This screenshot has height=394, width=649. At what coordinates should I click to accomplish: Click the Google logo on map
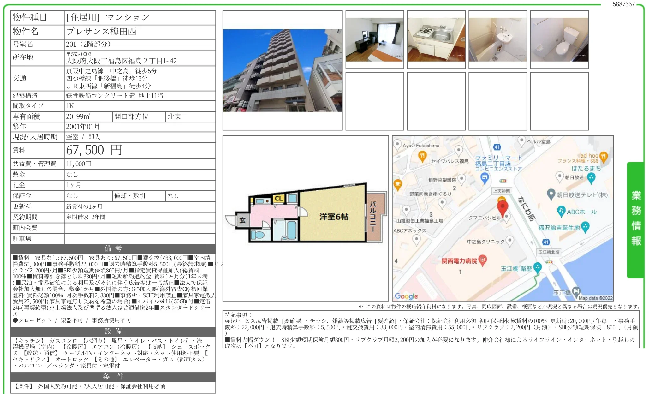[x=406, y=296]
